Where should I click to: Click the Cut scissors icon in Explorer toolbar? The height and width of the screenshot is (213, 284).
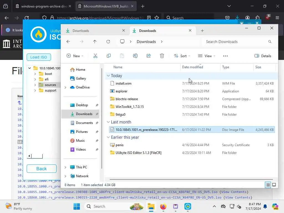click(95, 56)
